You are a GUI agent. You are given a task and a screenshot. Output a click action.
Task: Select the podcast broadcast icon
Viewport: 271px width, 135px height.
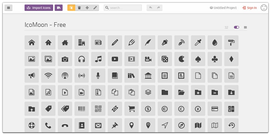pyautogui.click(x=65, y=76)
